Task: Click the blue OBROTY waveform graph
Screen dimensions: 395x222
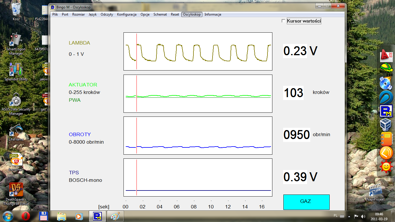Action: (x=198, y=136)
